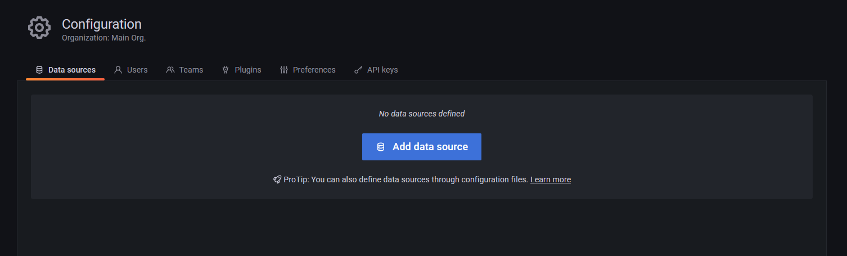Click the Organization: Main Org. subtitle
The height and width of the screenshot is (256, 847).
tap(103, 38)
